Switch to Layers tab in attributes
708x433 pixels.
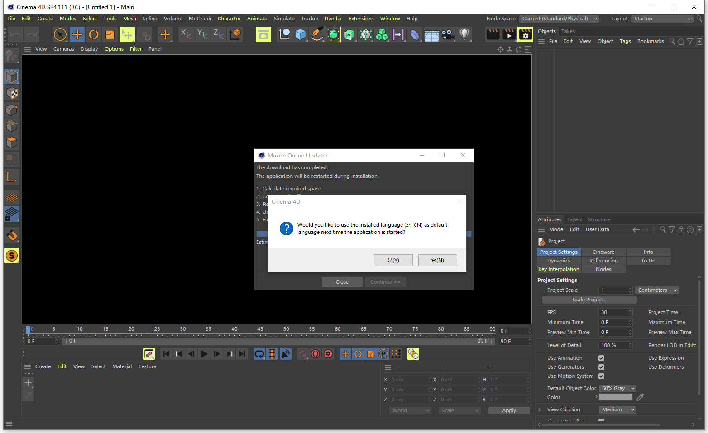point(575,219)
